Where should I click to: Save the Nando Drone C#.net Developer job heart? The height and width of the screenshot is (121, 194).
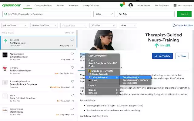tap(72, 54)
